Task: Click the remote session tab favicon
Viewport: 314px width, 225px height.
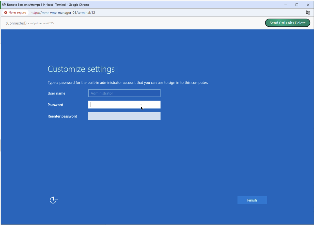Action: [x=3, y=4]
